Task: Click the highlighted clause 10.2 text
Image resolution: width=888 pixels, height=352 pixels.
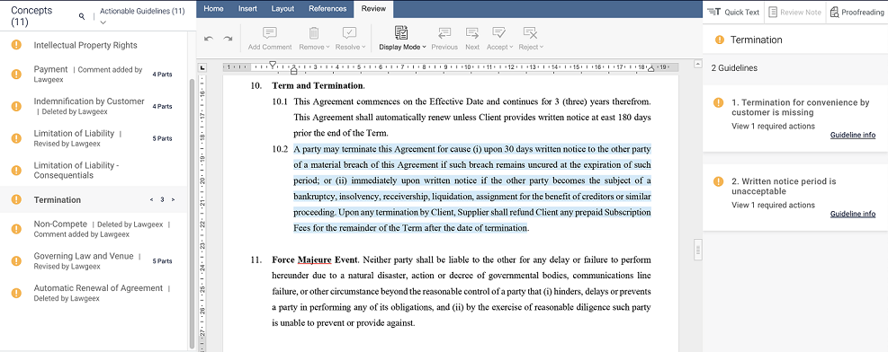Action: 471,189
